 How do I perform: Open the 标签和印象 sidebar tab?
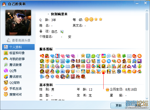(x=18, y=53)
